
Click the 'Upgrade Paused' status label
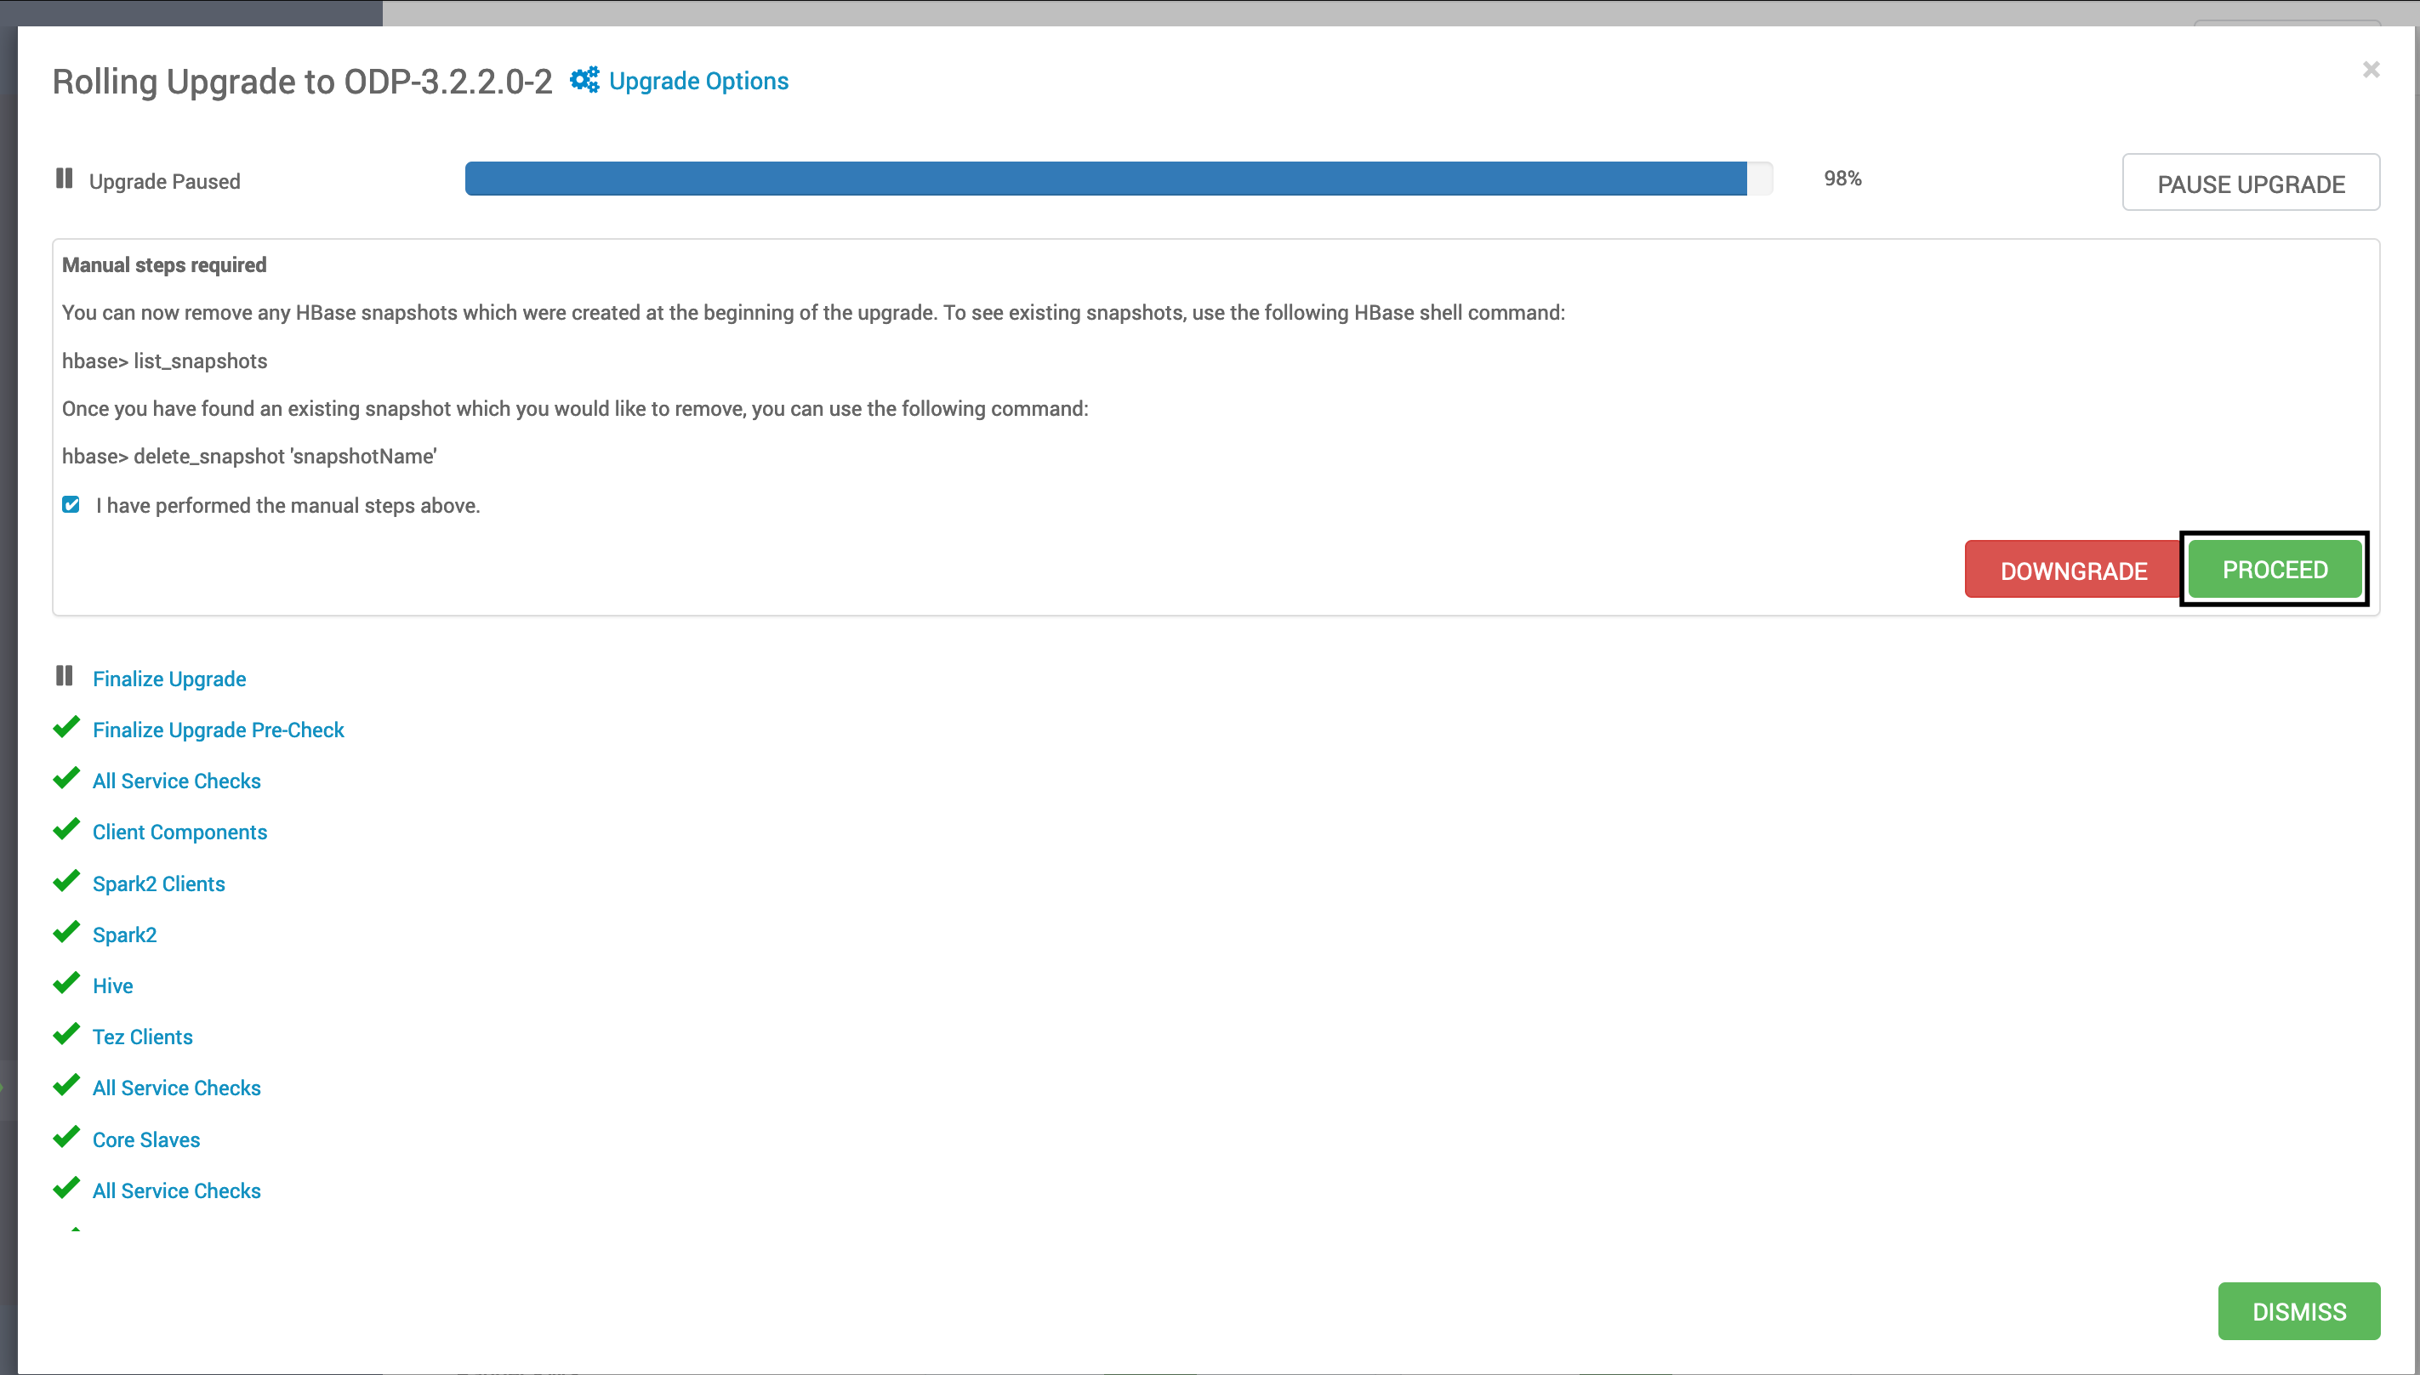click(x=164, y=181)
